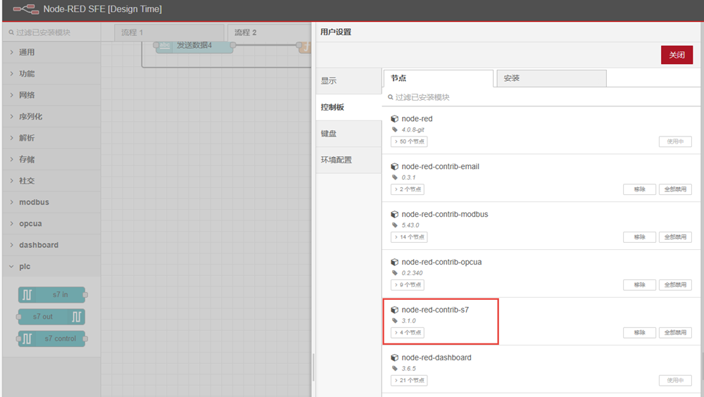Expand the opcua palette category
Viewport: 704px width, 397px height.
(51, 224)
